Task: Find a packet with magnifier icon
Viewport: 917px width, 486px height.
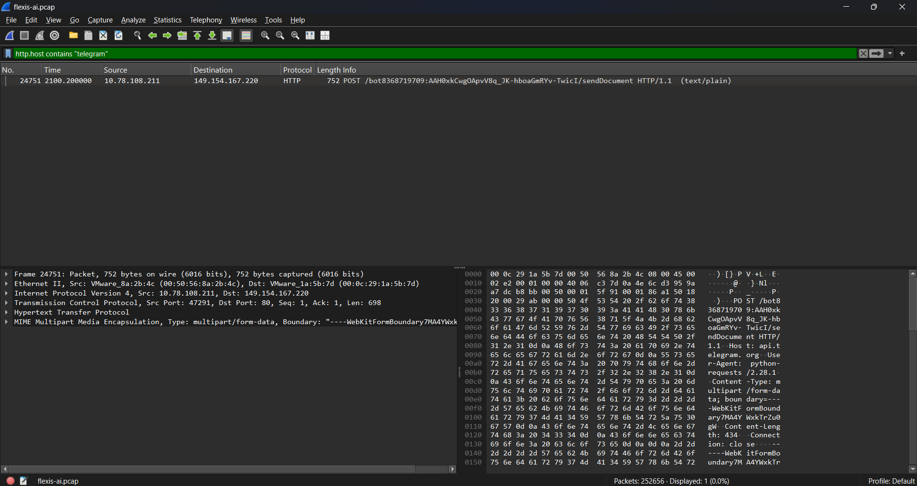Action: pos(138,35)
